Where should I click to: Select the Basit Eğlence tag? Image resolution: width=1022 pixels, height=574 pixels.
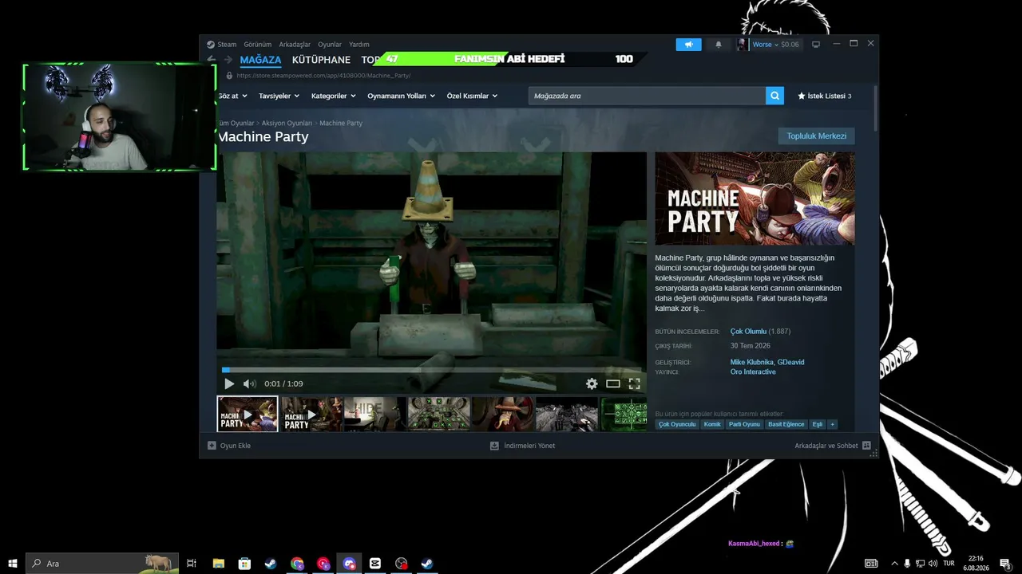(786, 424)
